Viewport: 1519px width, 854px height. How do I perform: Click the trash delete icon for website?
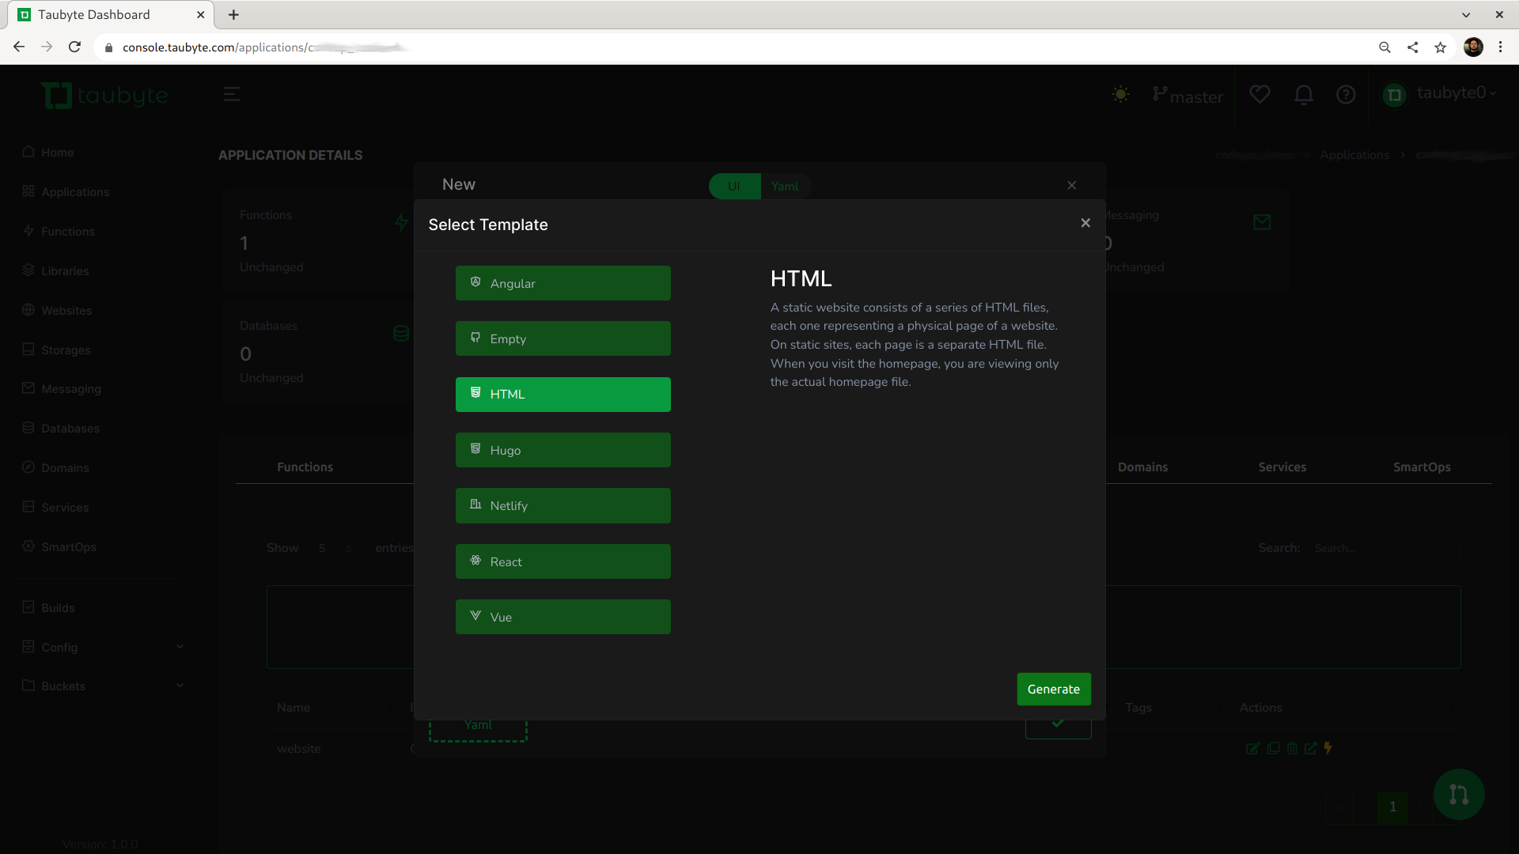[1292, 748]
